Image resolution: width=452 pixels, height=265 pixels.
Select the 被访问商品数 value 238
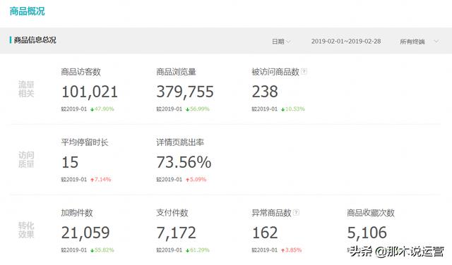pos(265,92)
